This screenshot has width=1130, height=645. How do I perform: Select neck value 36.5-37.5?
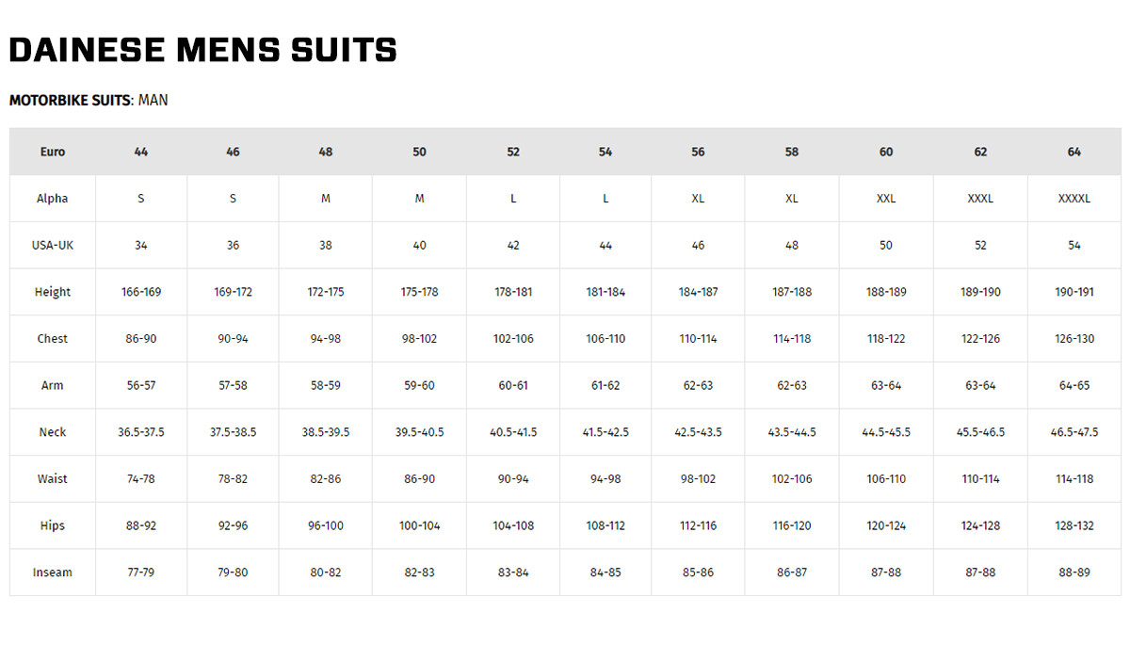click(x=141, y=432)
